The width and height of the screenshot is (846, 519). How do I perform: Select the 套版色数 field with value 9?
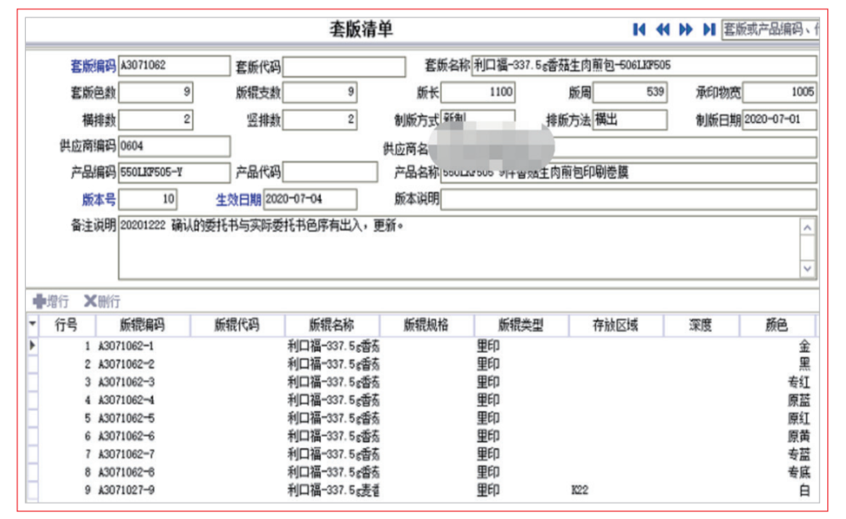pyautogui.click(x=155, y=92)
